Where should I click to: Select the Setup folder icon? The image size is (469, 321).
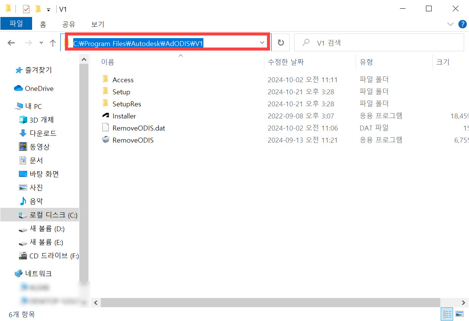[x=105, y=91]
